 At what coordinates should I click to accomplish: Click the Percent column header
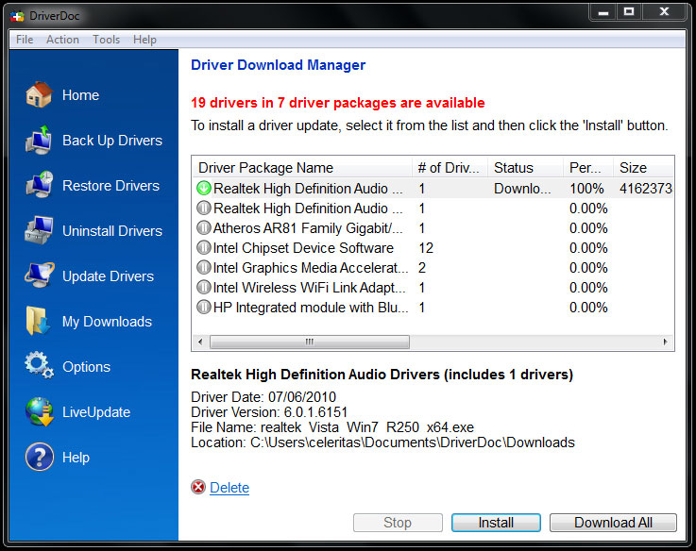(x=588, y=168)
